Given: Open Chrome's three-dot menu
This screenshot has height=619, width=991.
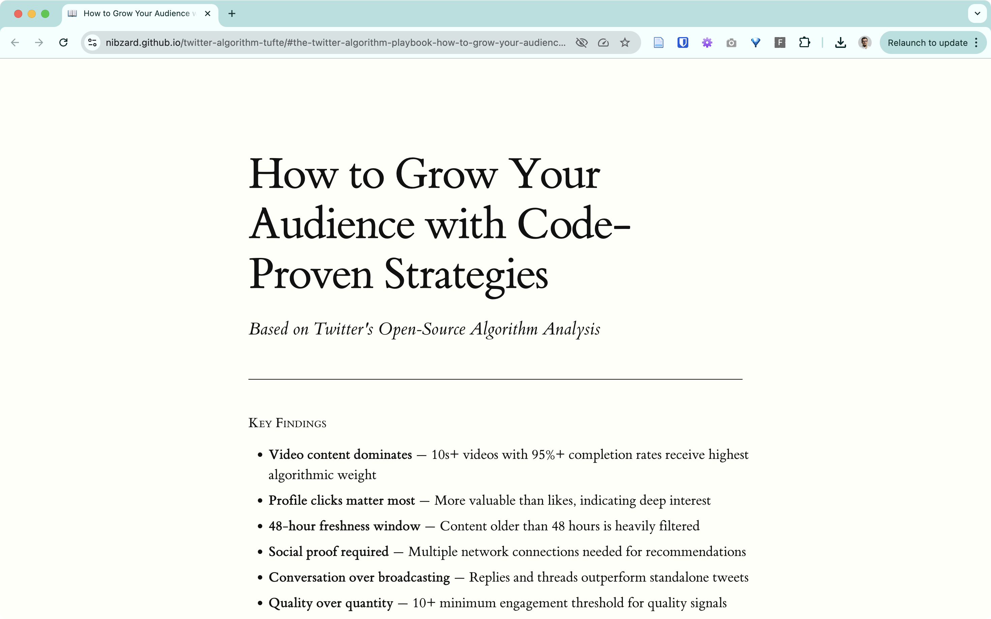Looking at the screenshot, I should click(976, 42).
